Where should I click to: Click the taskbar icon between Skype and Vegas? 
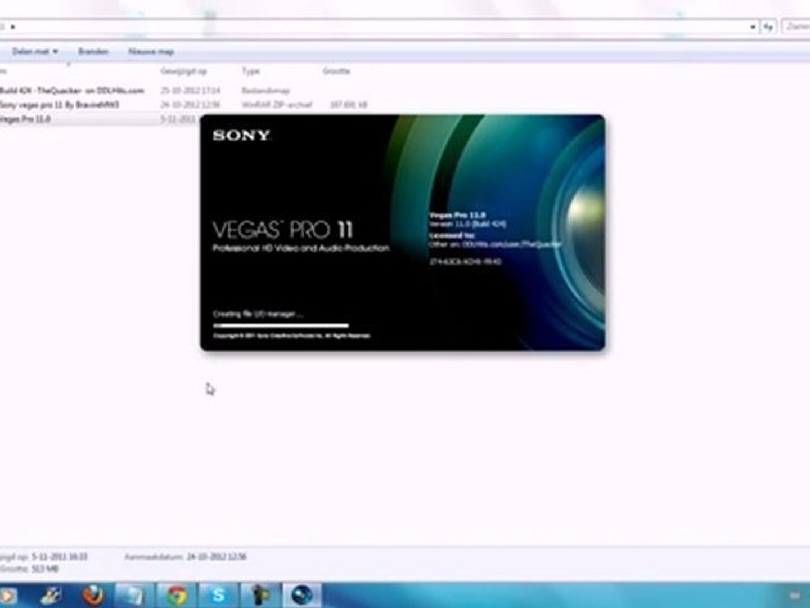(260, 595)
